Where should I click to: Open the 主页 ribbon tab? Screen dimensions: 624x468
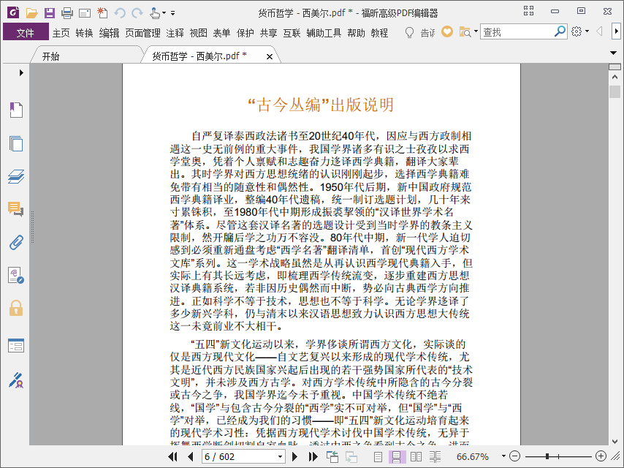pyautogui.click(x=61, y=33)
